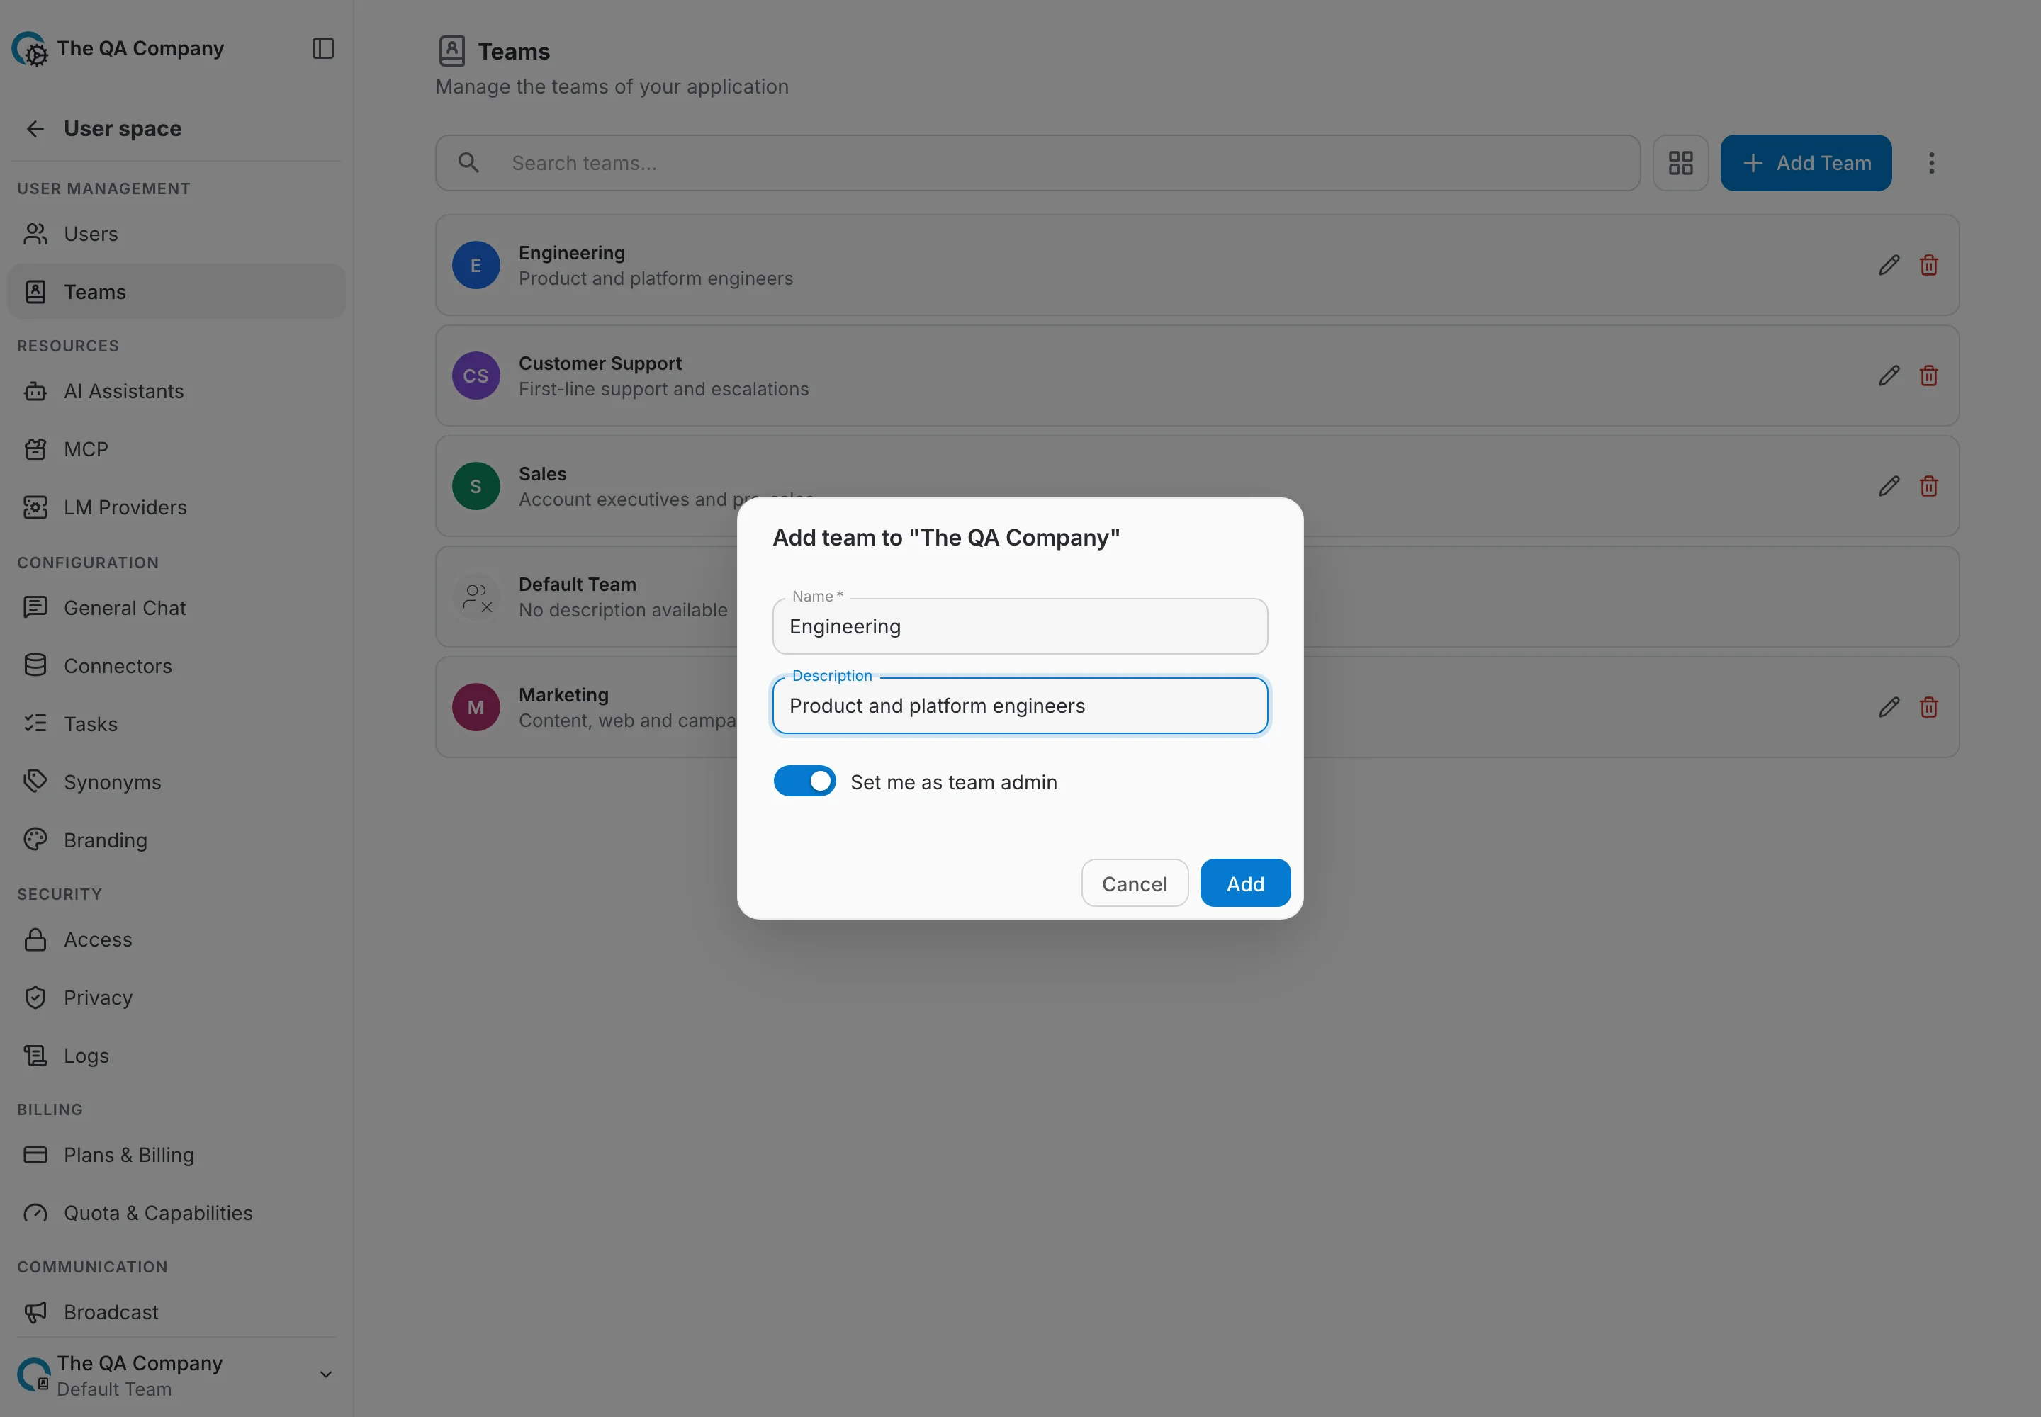Toggle Set me as team admin switch
Image resolution: width=2041 pixels, height=1417 pixels.
804,781
